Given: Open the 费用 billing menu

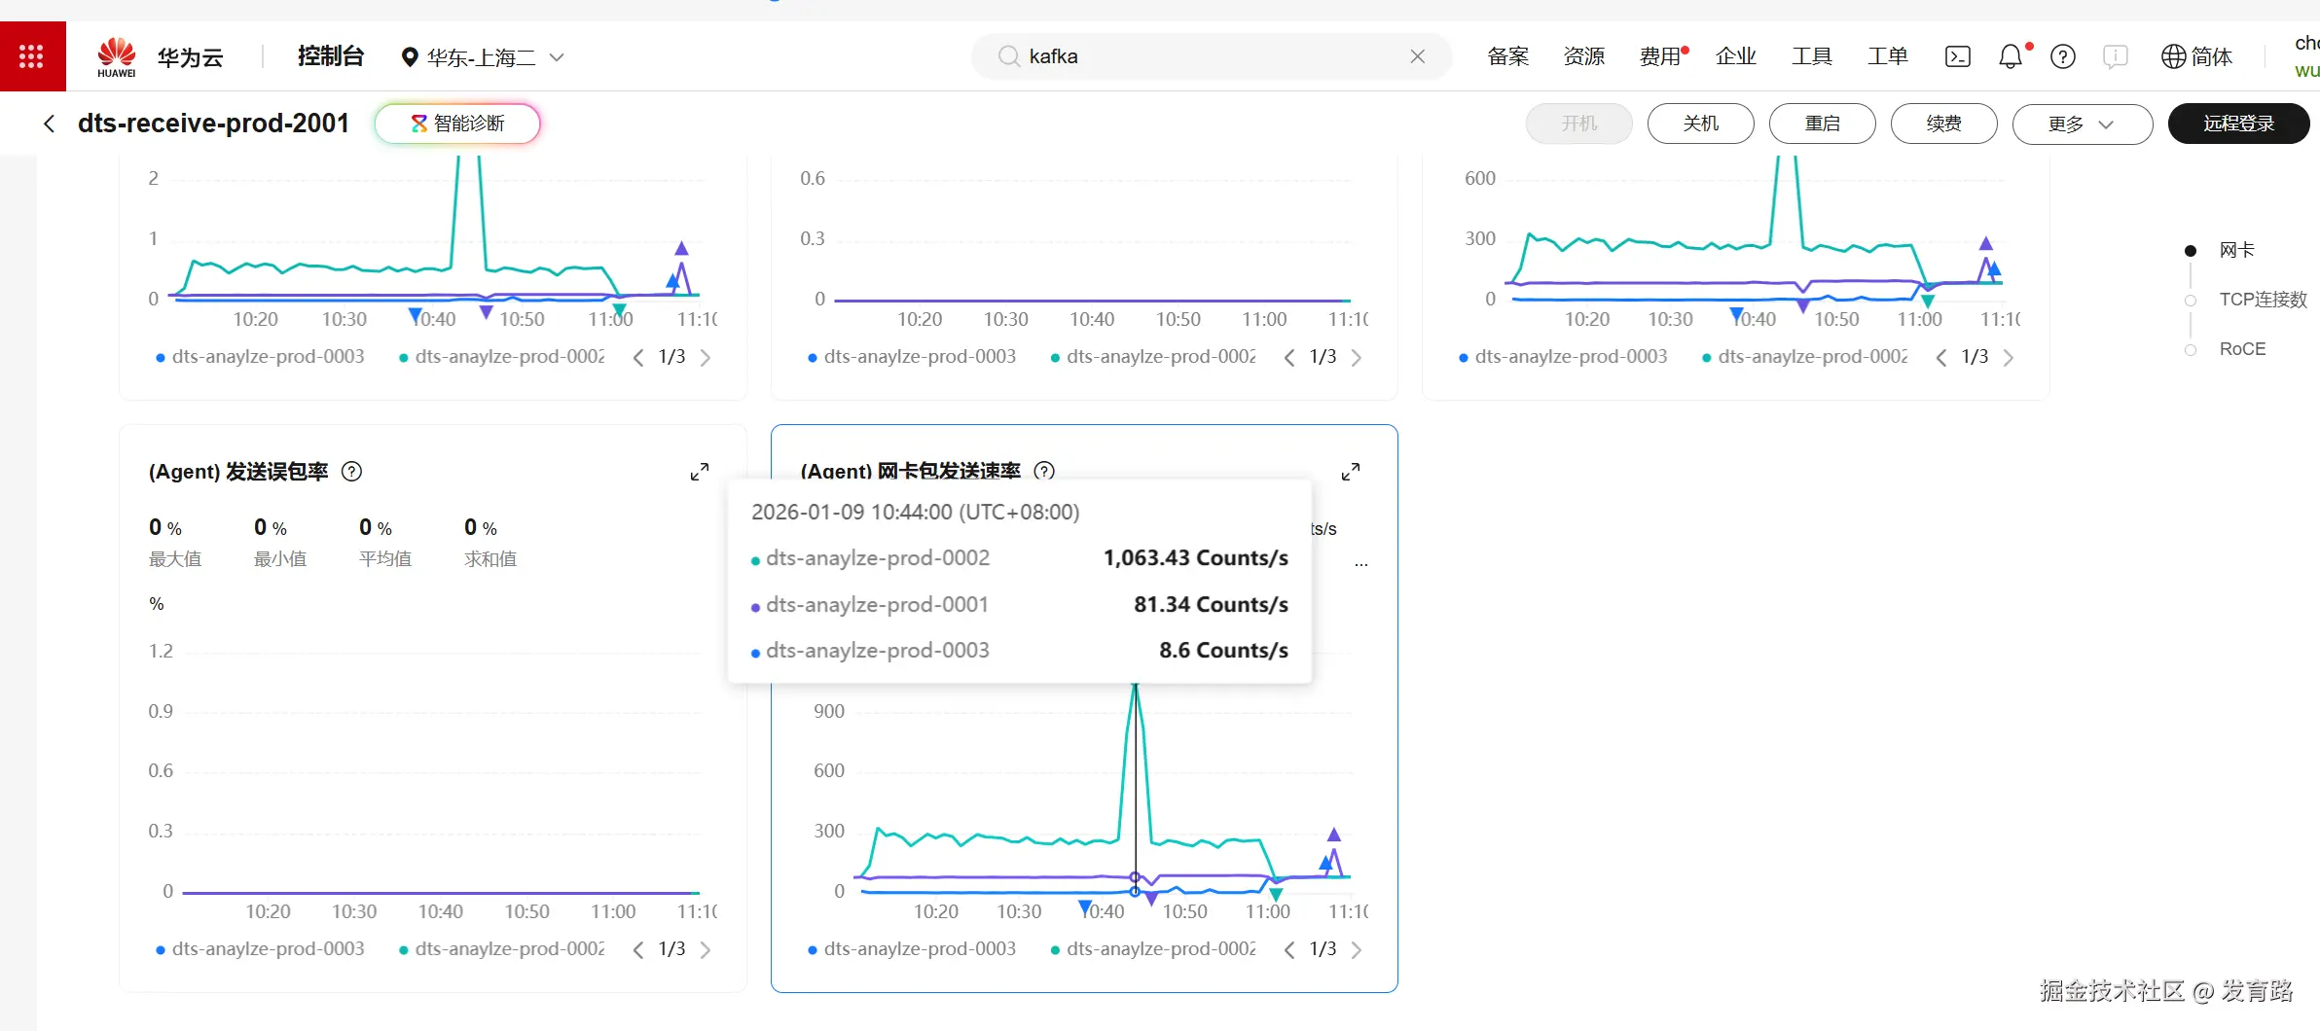Looking at the screenshot, I should [1661, 56].
